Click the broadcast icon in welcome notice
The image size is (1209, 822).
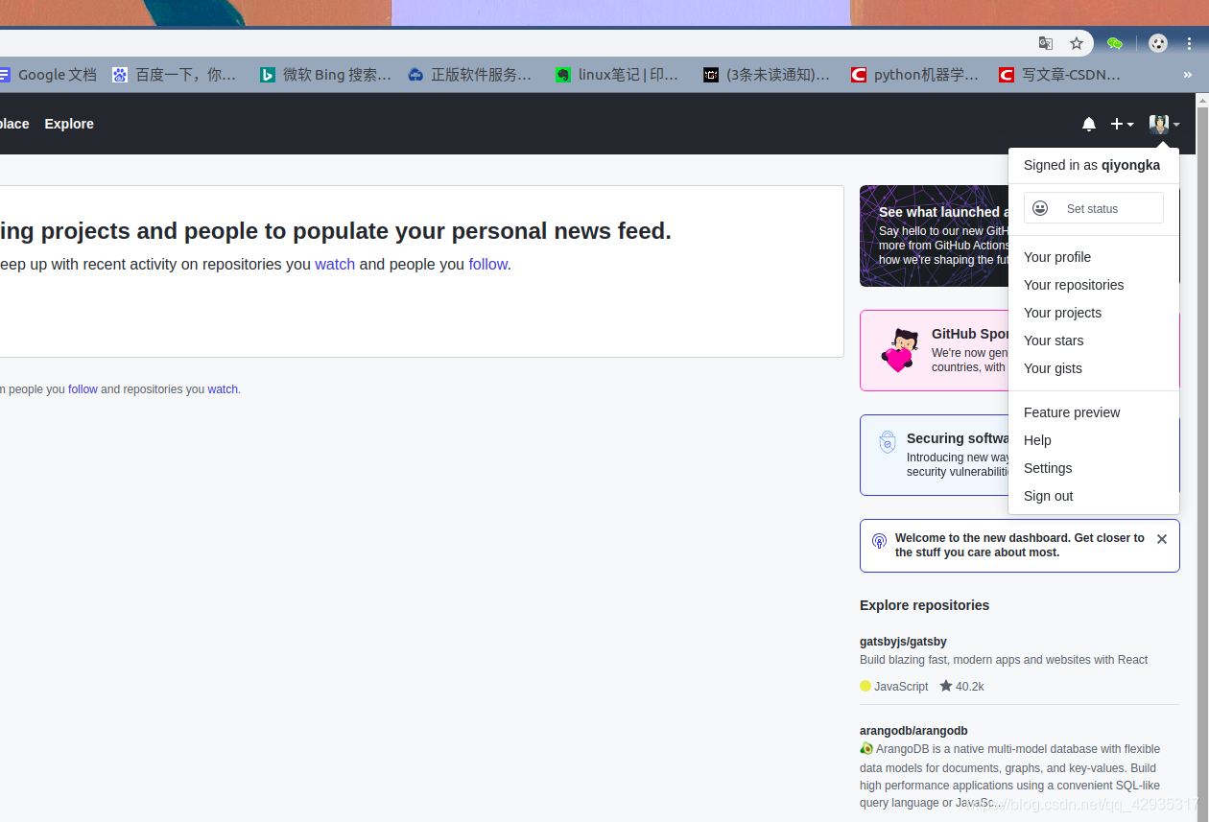(x=879, y=541)
